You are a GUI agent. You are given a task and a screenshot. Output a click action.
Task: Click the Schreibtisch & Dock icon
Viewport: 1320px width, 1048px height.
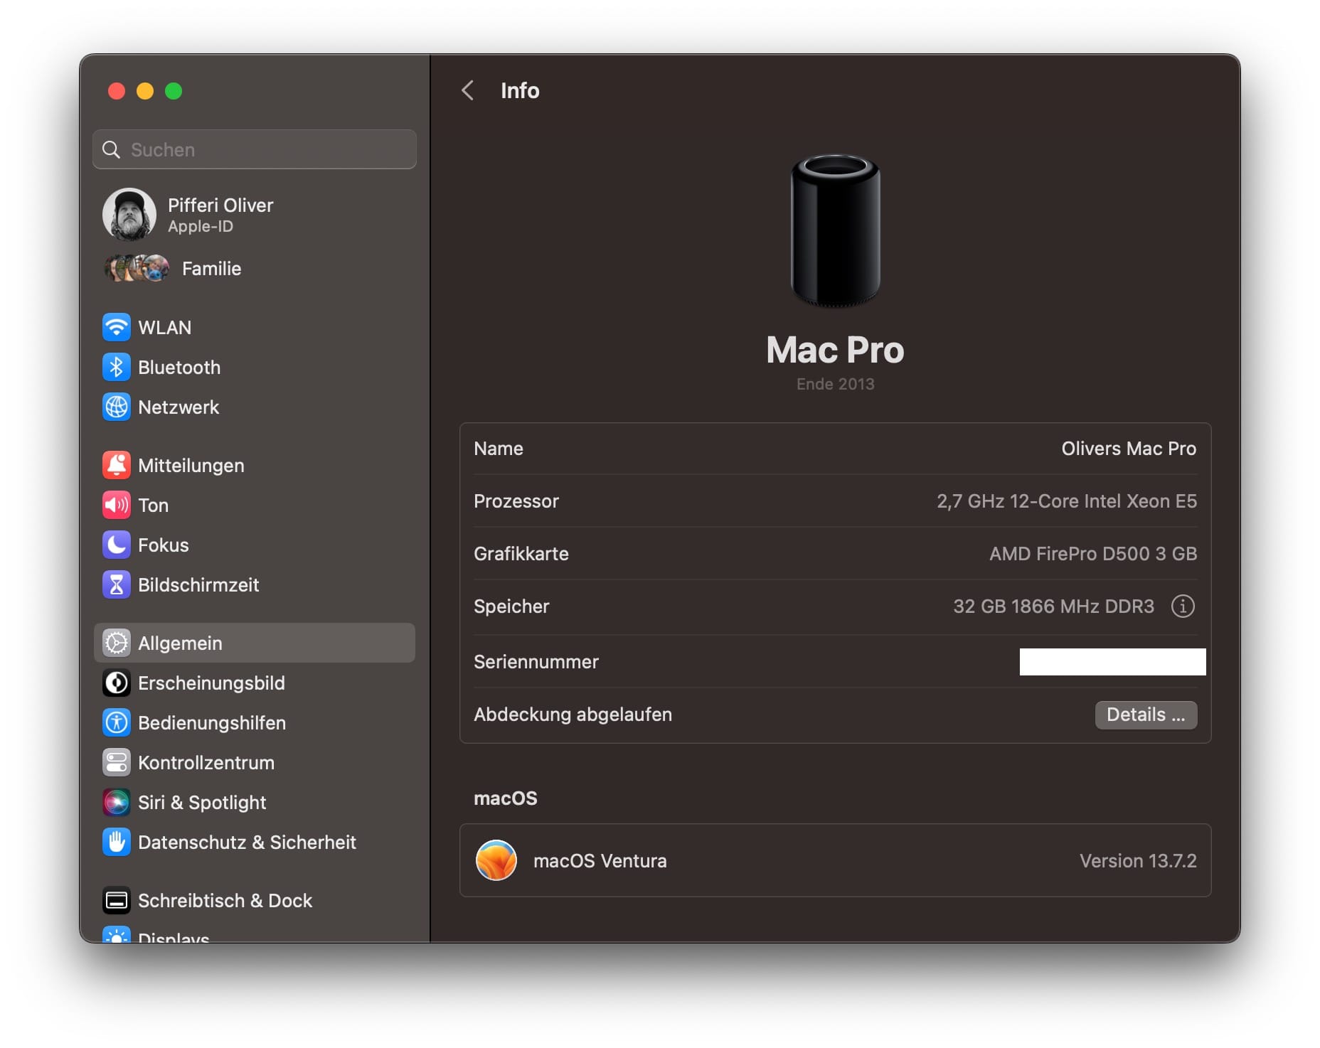coord(117,901)
